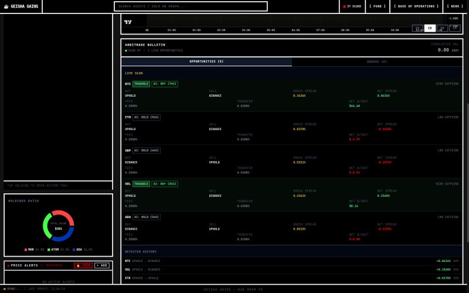
Task: Open the NEWS section
Action: pyautogui.click(x=455, y=6)
